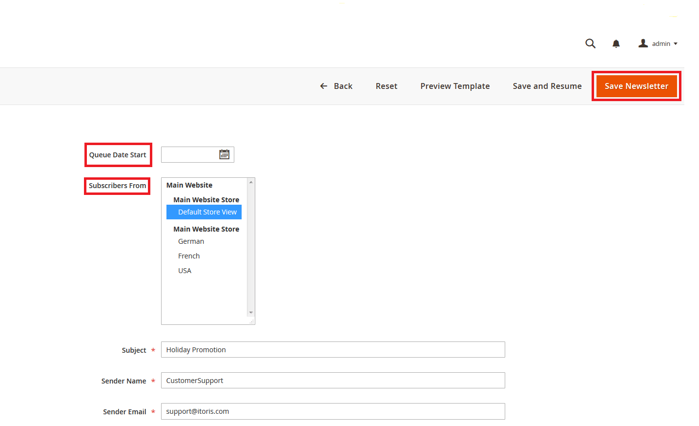
Task: Click the Main Website group heading
Action: (189, 185)
